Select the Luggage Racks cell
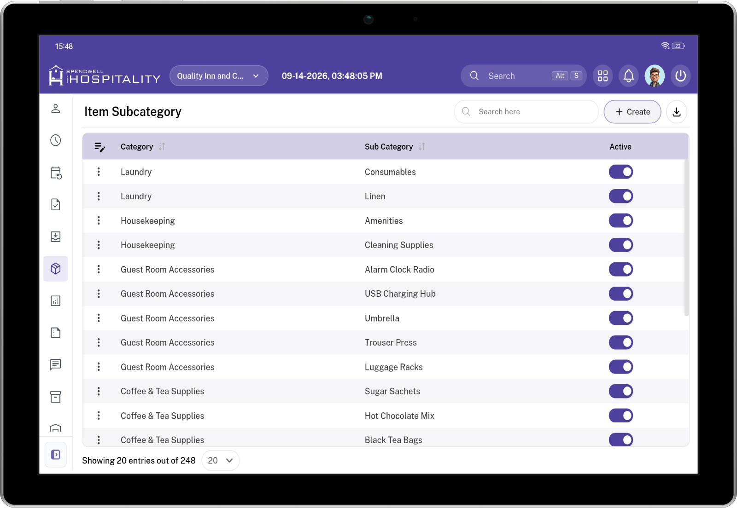This screenshot has height=508, width=737. [x=394, y=367]
